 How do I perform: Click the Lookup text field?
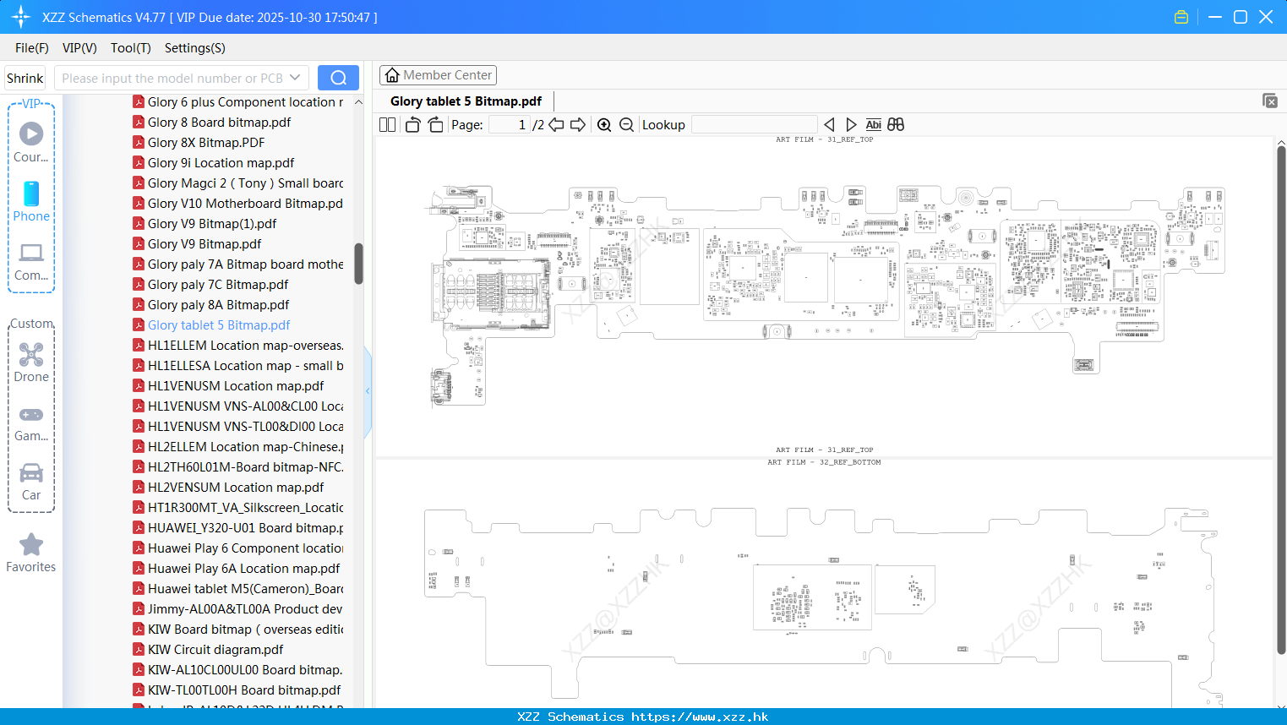click(754, 125)
